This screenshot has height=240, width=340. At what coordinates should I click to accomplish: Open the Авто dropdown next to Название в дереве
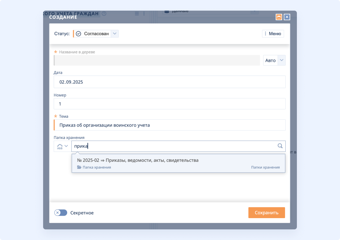282,60
